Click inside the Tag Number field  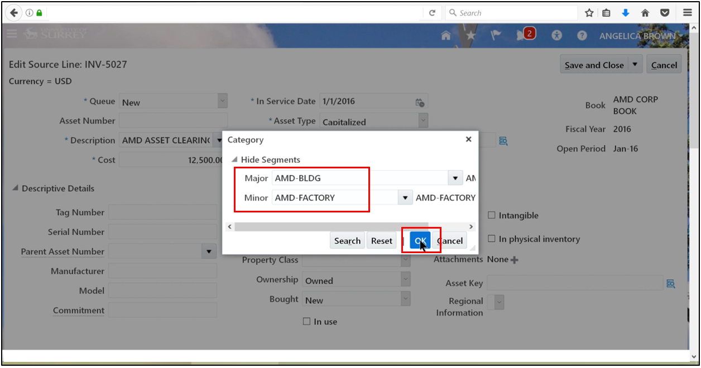pos(162,212)
